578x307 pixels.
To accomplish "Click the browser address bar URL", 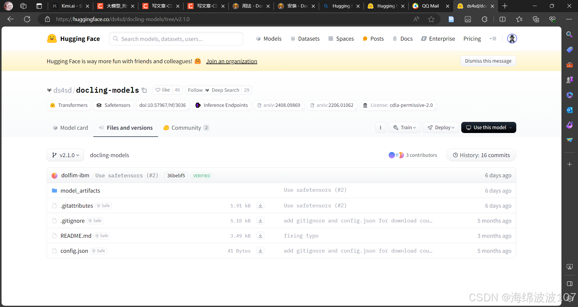I will [123, 19].
